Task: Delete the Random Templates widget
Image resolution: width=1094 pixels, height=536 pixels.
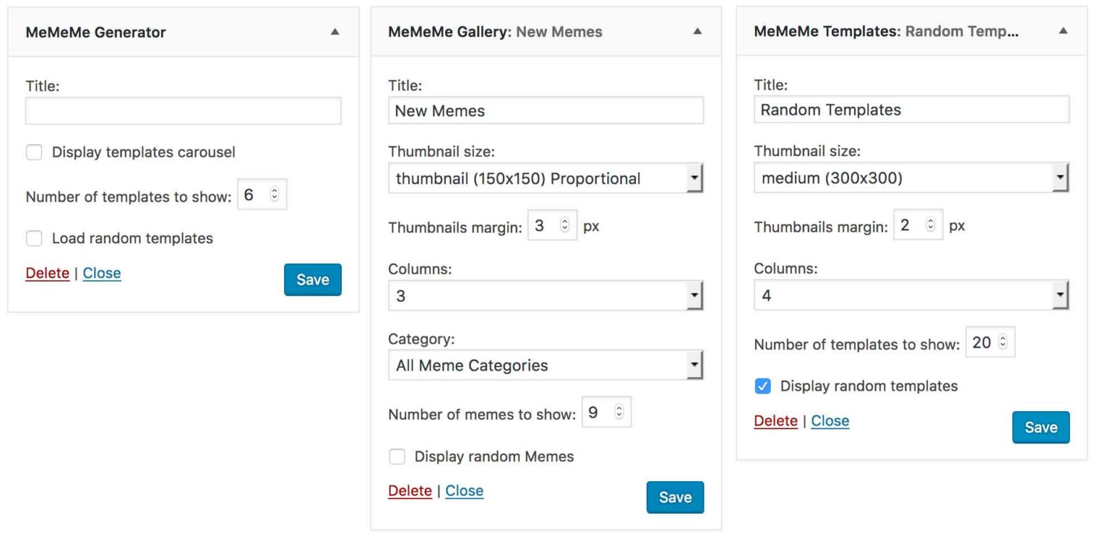Action: pos(776,421)
